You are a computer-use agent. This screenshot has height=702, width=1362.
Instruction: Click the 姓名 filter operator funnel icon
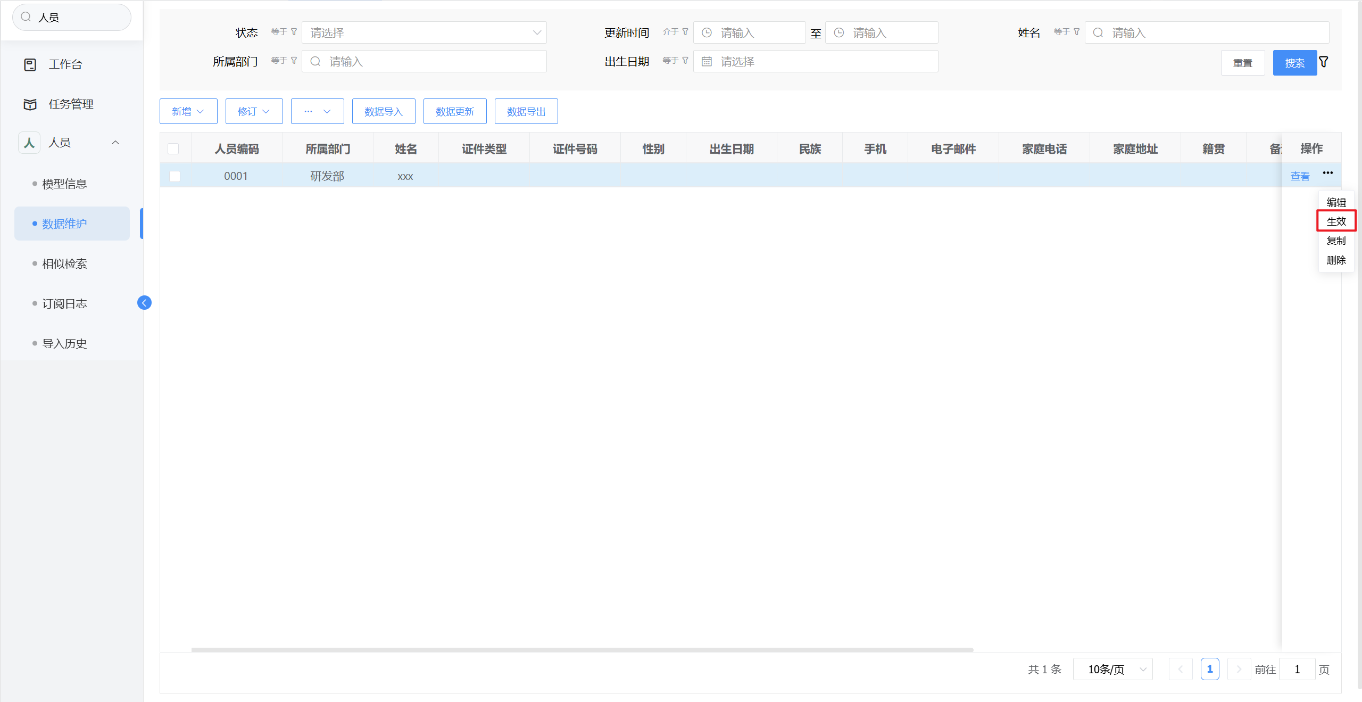pyautogui.click(x=1076, y=32)
